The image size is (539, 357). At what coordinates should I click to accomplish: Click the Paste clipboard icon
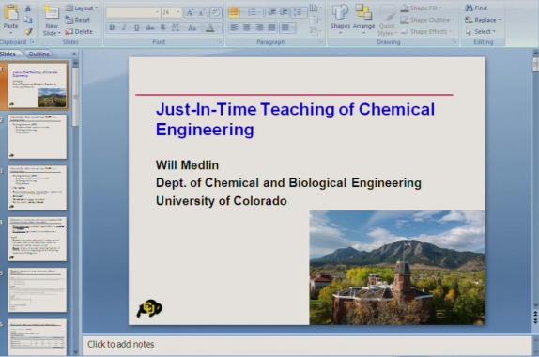click(11, 12)
